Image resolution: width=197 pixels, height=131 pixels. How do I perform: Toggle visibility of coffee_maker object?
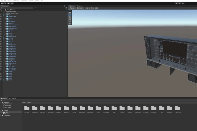1,17
